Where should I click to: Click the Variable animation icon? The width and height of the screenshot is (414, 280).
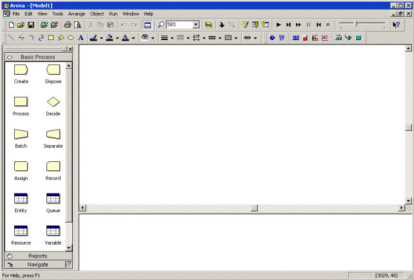295,38
